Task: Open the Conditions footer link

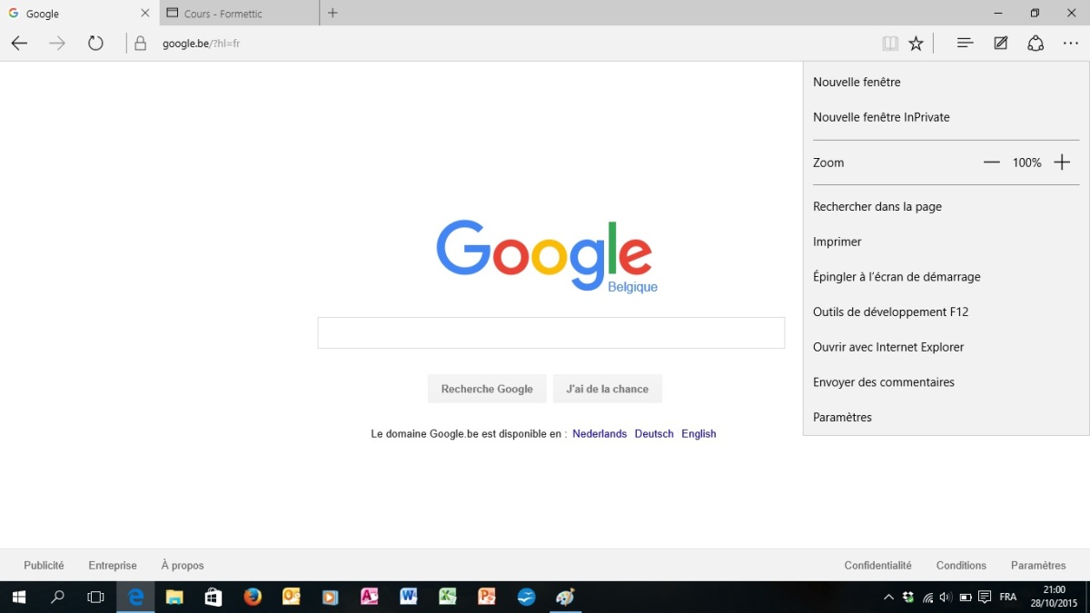Action: click(x=961, y=565)
